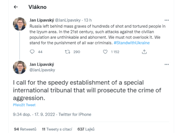View the 11 Tweety s citací
This screenshot has width=179, height=133.
57,129
